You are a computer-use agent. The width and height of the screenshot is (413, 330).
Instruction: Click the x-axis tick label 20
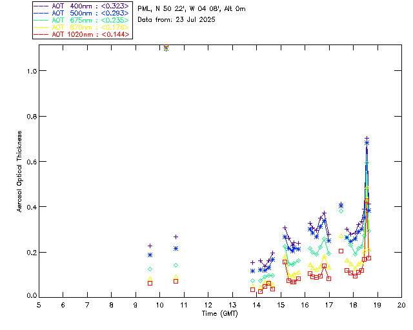coord(401,305)
